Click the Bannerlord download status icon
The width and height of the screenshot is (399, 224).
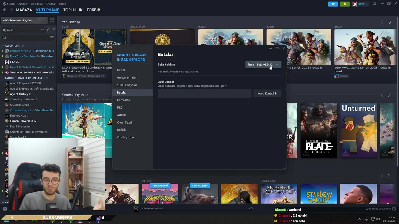[x=136, y=209]
